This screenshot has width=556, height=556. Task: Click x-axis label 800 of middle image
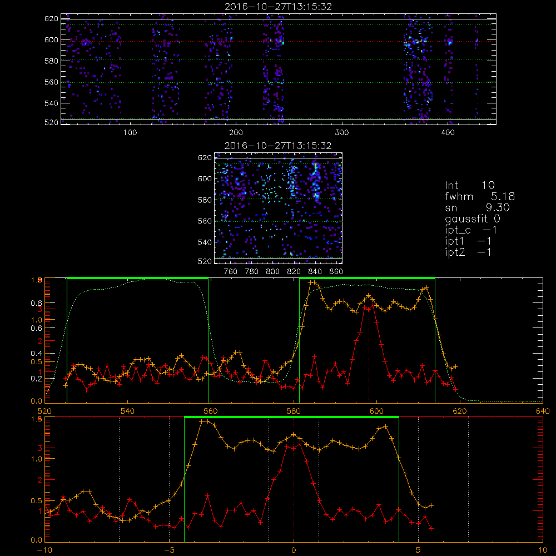pos(272,272)
